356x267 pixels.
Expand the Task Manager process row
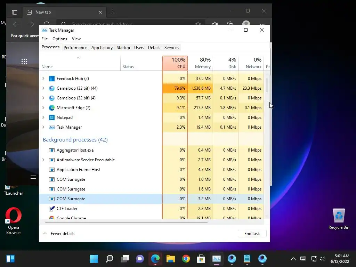click(x=43, y=127)
